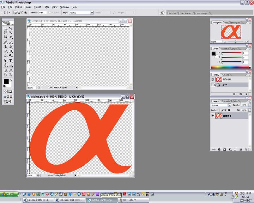Select the Notes tool
Viewport: 254px width, 203px height.
point(6,70)
